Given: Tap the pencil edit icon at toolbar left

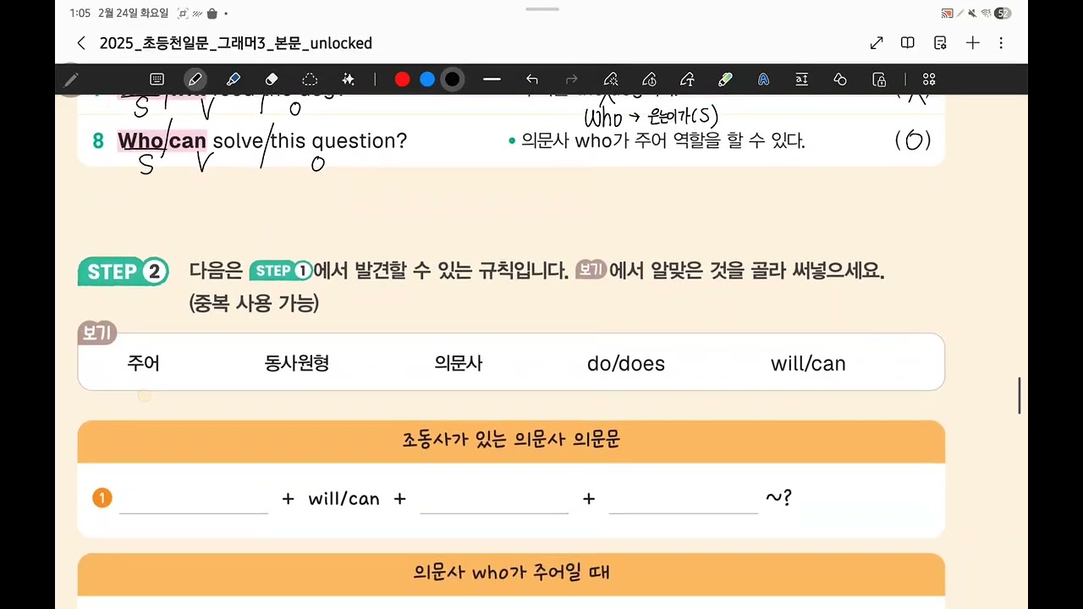Looking at the screenshot, I should (x=71, y=80).
